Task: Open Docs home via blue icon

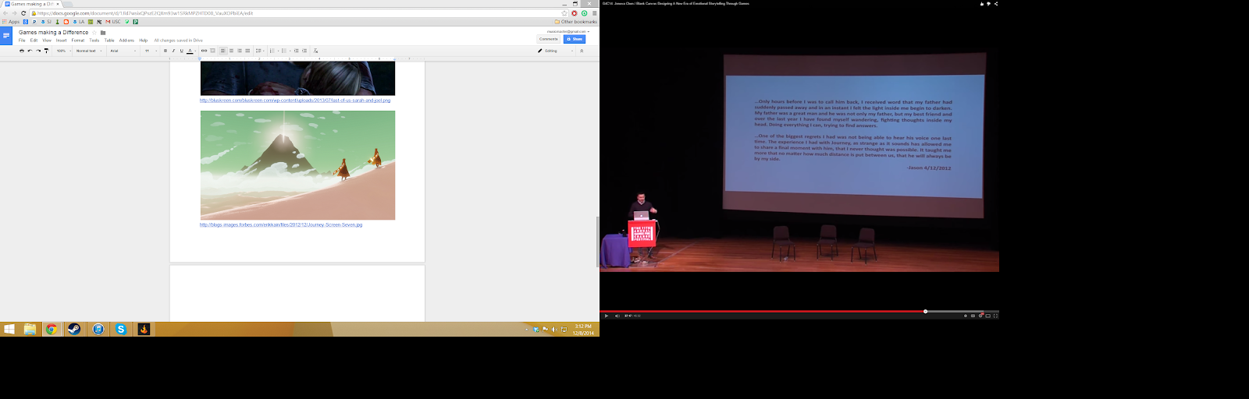Action: coord(6,36)
